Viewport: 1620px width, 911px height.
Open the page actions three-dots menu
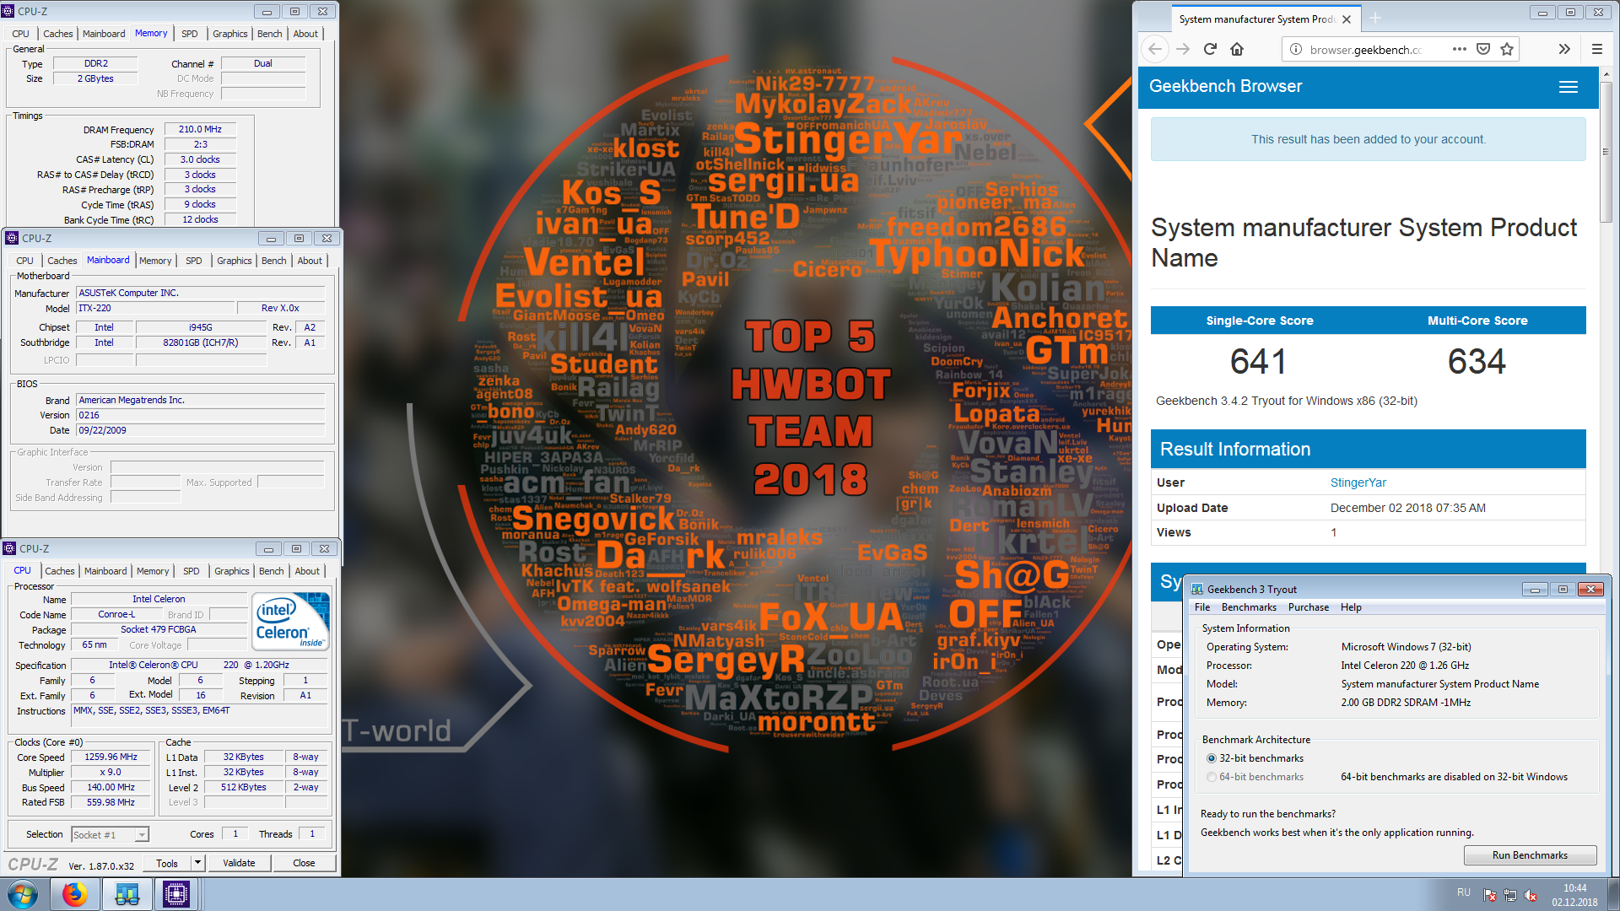coord(1459,49)
